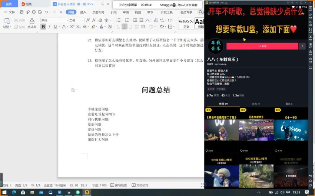315x196 pixels.
Task: Apply subscript formatting
Action: coord(78,27)
